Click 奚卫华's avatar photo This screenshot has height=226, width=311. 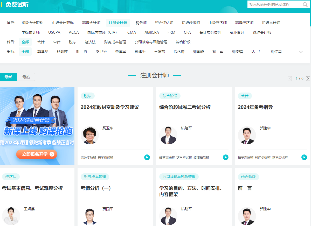[89, 135]
